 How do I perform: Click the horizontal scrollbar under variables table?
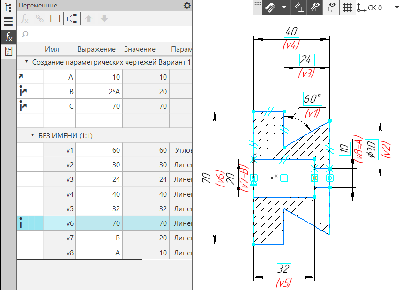(x=79, y=259)
